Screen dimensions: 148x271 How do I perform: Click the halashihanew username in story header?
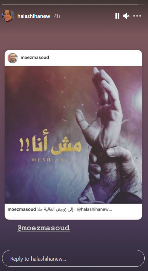pos(34,16)
